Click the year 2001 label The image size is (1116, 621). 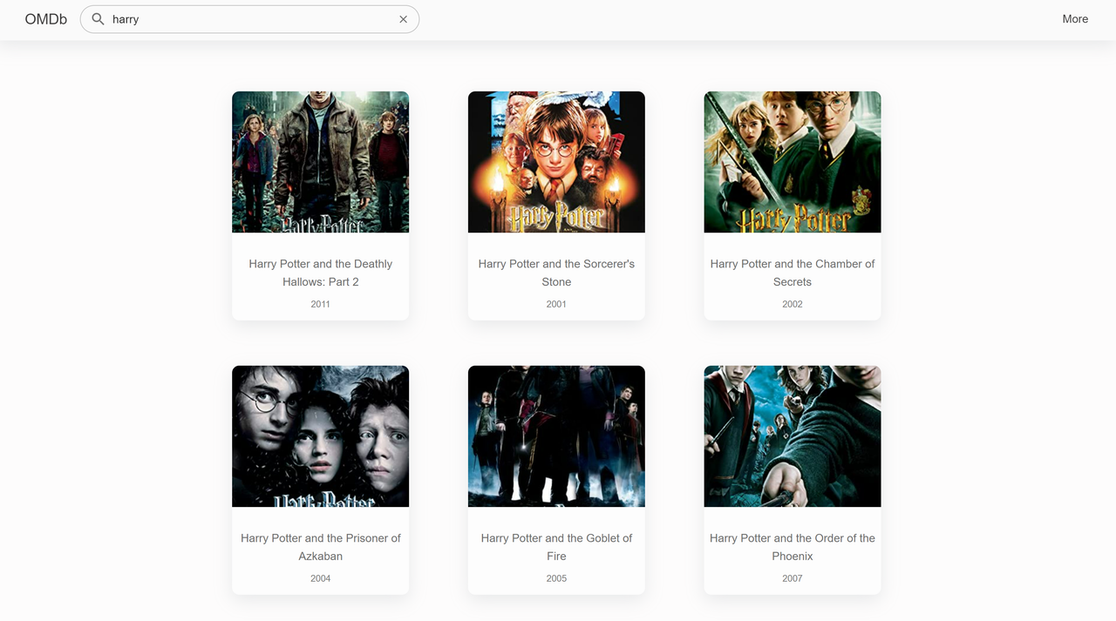coord(556,304)
